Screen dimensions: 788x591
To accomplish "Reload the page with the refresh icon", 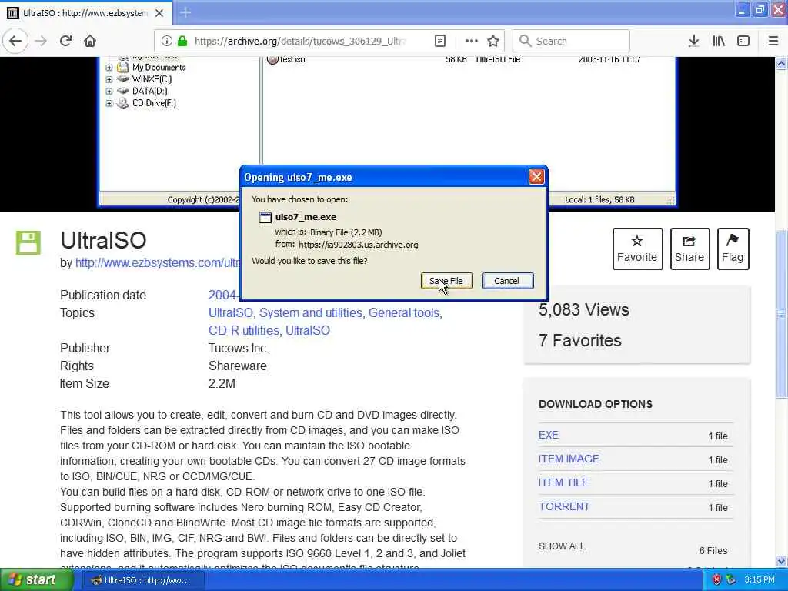I will 65,41.
